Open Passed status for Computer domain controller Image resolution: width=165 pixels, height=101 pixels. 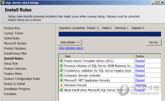tap(140, 75)
